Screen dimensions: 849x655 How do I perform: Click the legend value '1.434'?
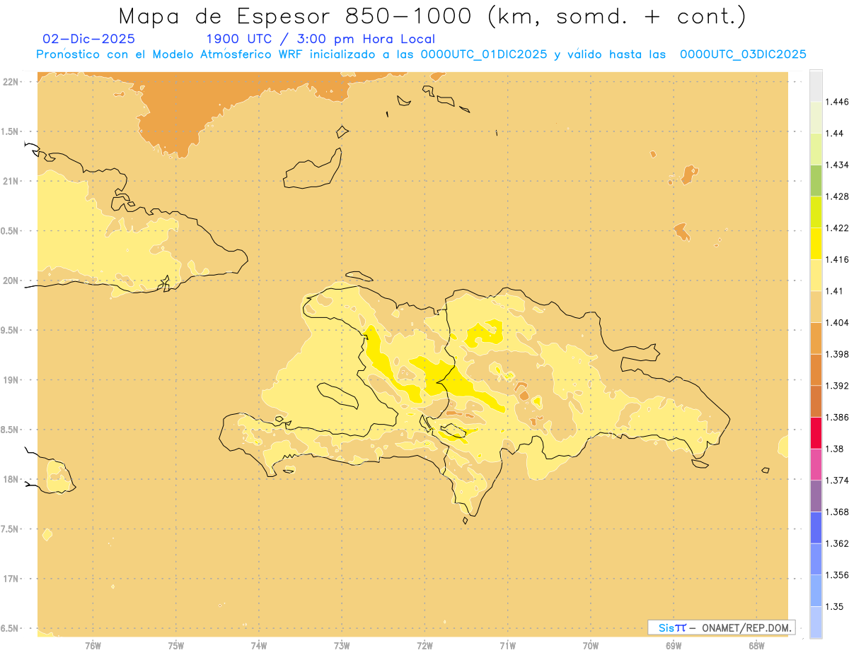point(837,165)
